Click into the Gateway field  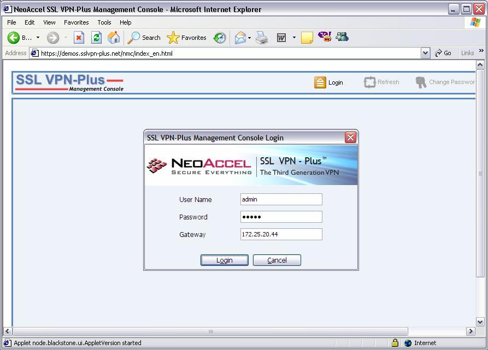click(281, 234)
